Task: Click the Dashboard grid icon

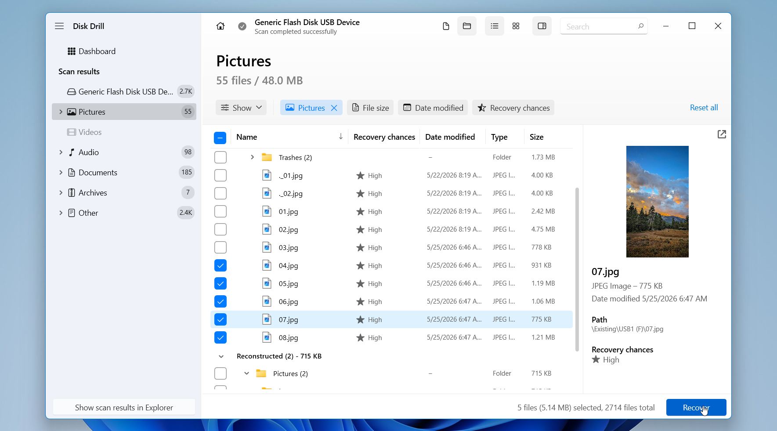Action: tap(71, 51)
